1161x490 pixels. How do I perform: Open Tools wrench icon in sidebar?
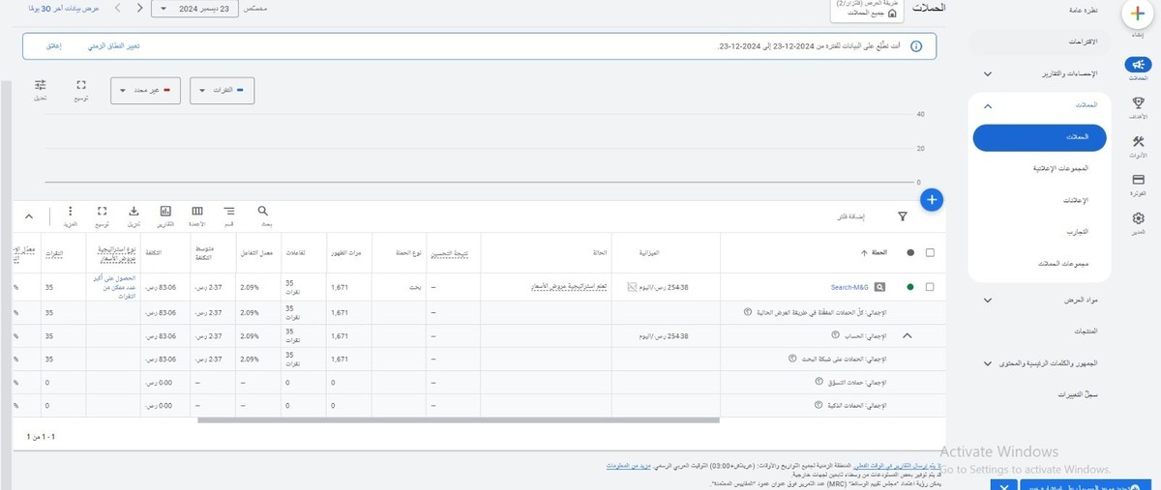(1138, 141)
